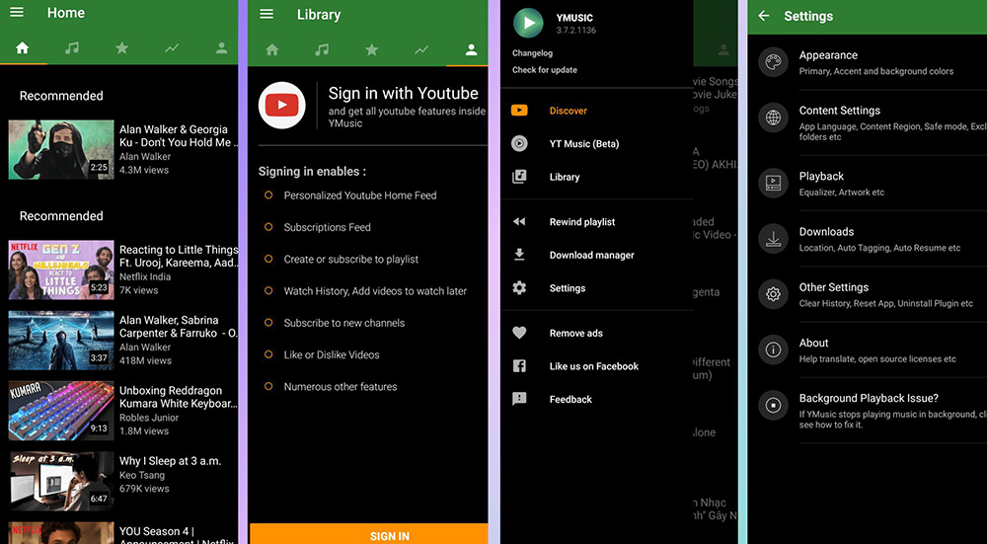987x544 pixels.
Task: Open Playback equalizer settings
Action: 821,183
